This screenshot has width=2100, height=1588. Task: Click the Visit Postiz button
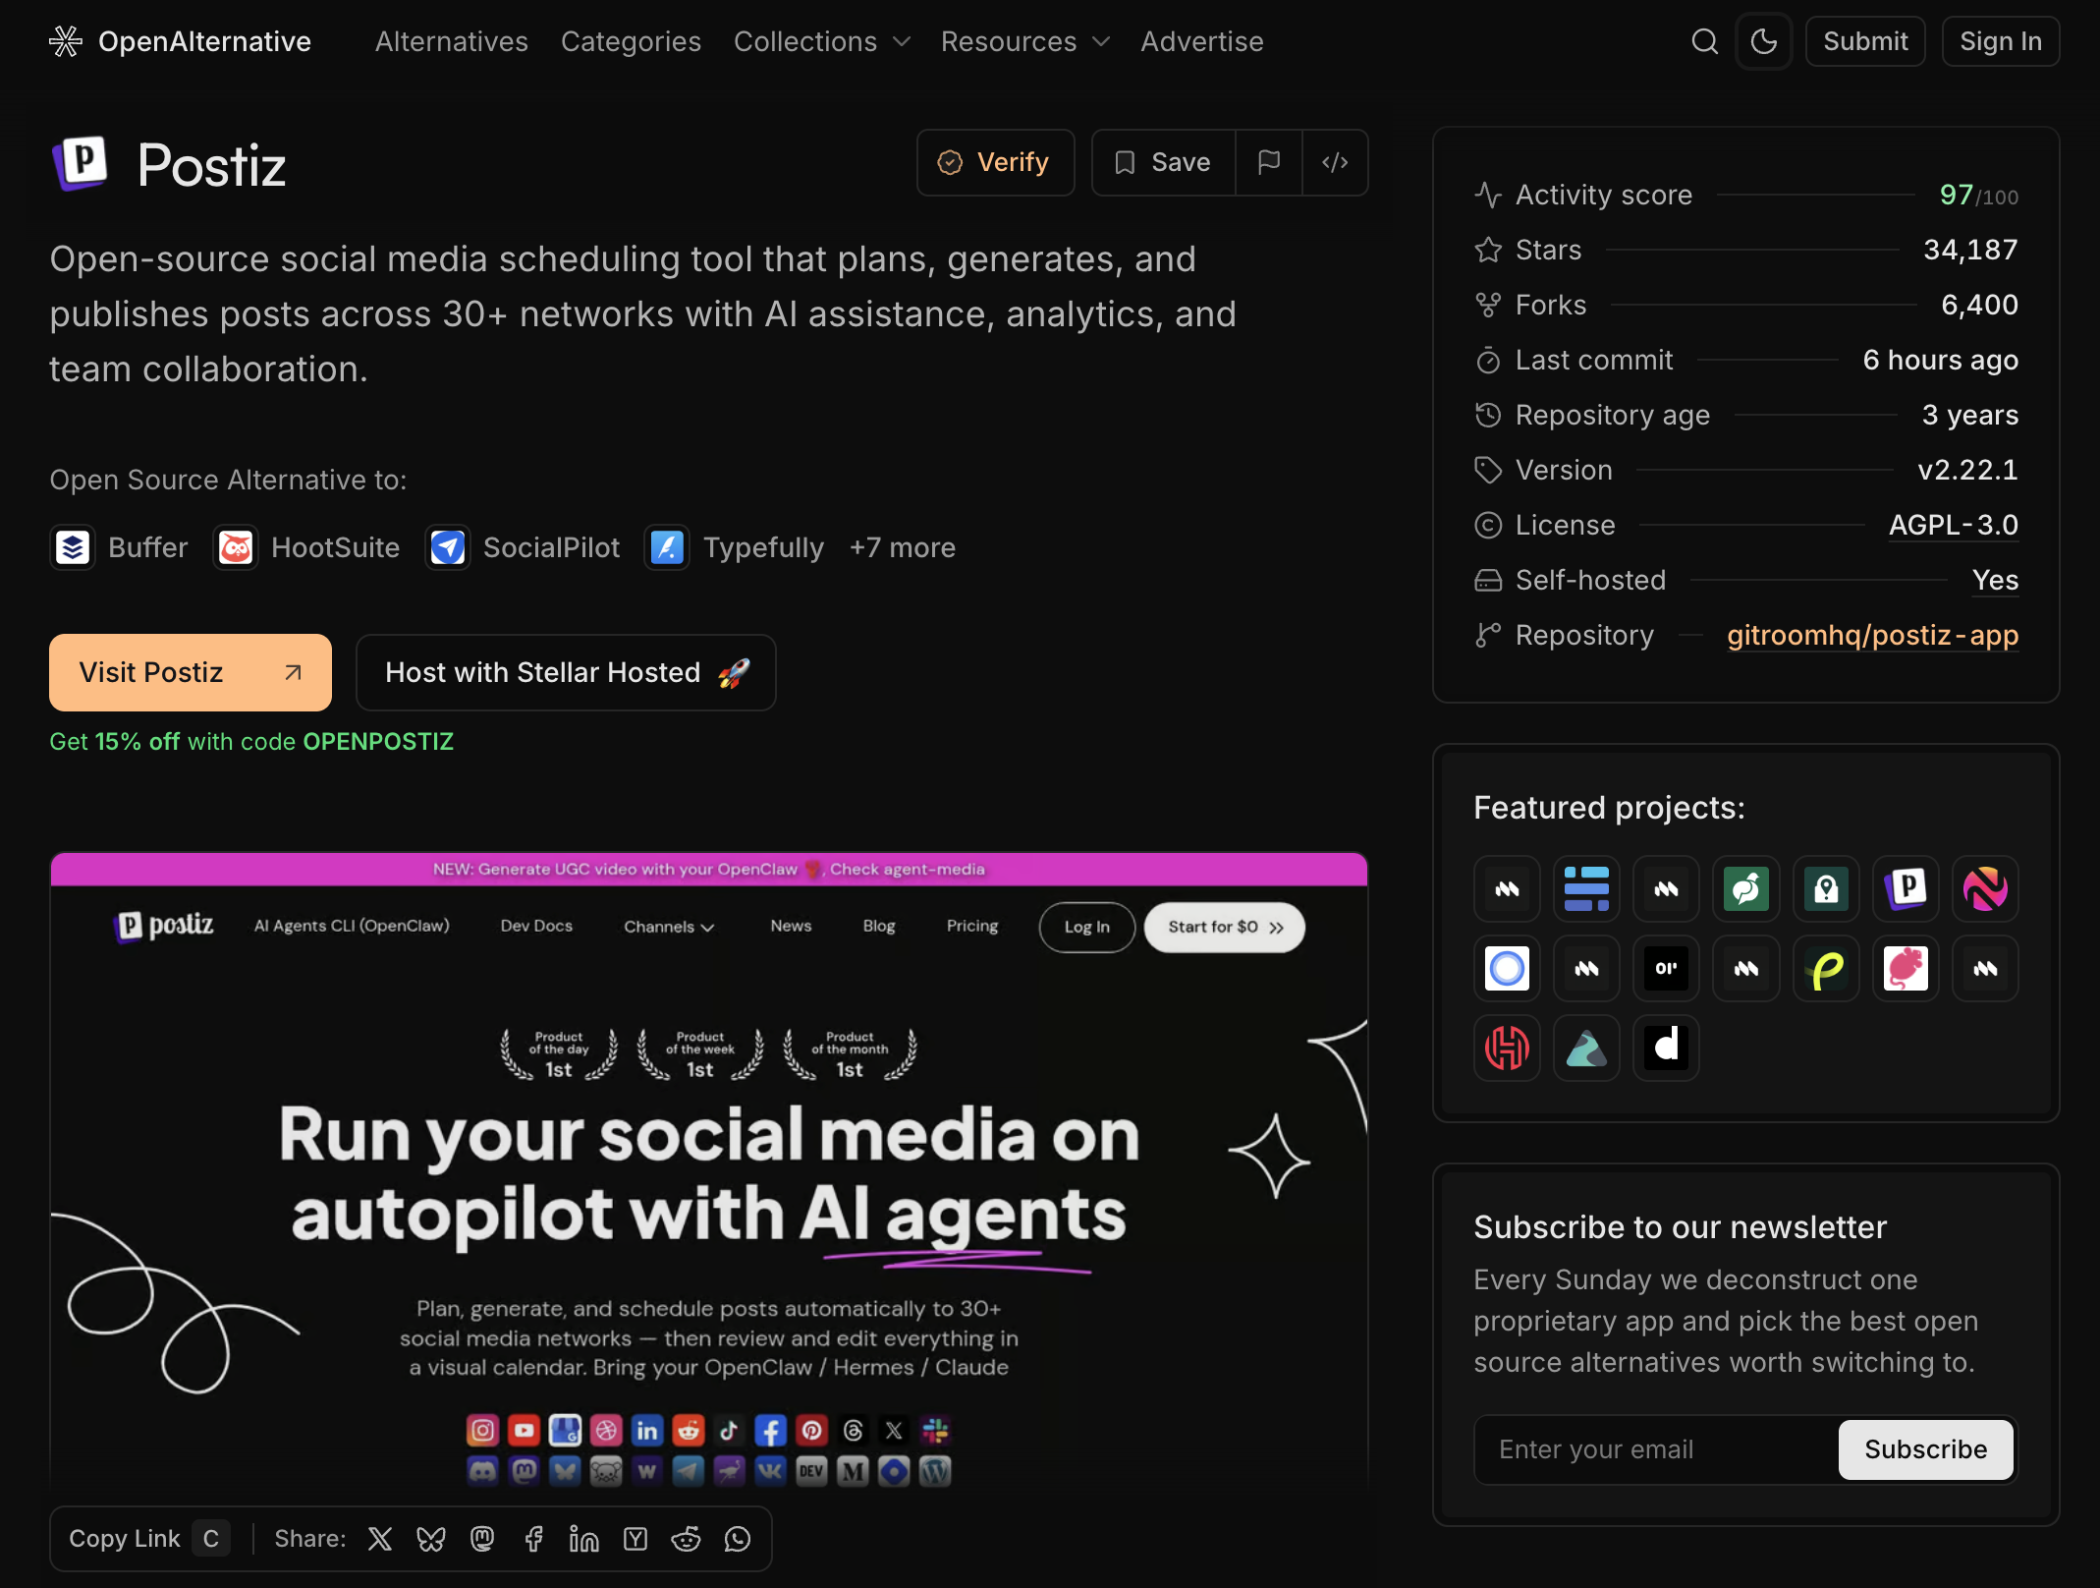[191, 672]
